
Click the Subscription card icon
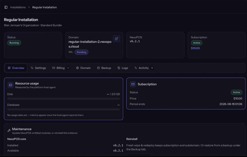point(133,84)
